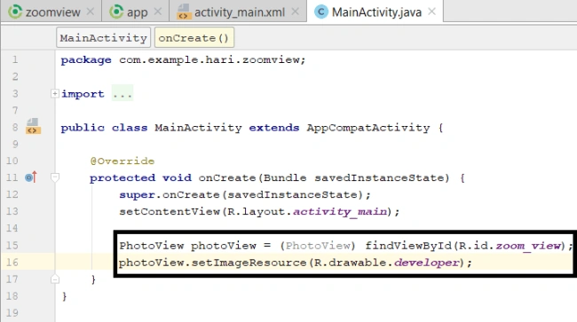Click 'extends' keyword on line 8
This screenshot has height=322, width=577.
[x=273, y=128]
